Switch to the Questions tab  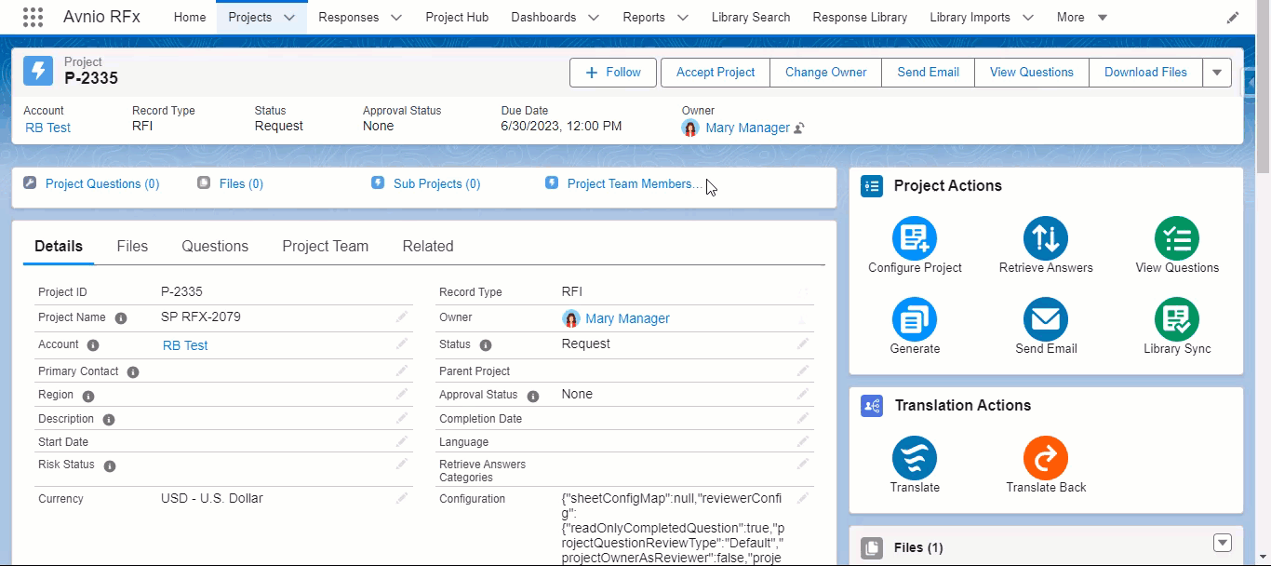pyautogui.click(x=215, y=246)
